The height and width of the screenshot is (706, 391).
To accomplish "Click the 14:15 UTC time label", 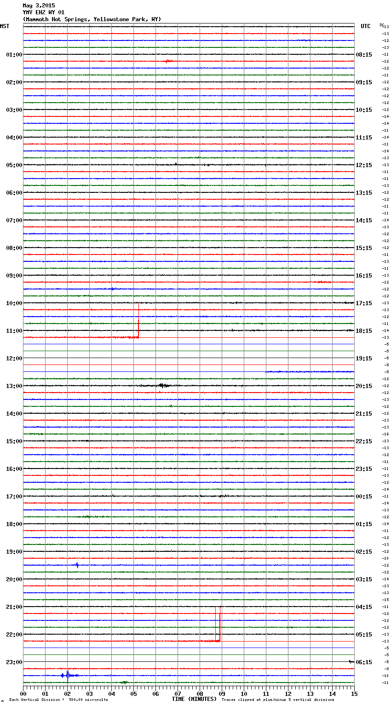I will pyautogui.click(x=364, y=220).
